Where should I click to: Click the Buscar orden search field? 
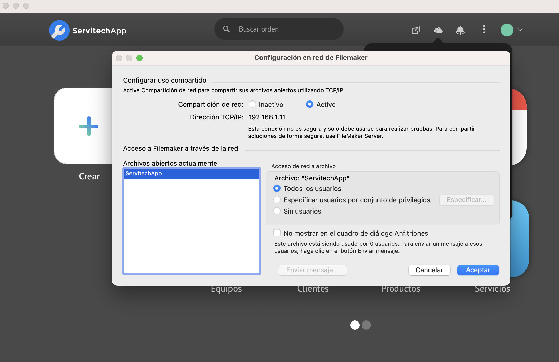click(x=279, y=29)
